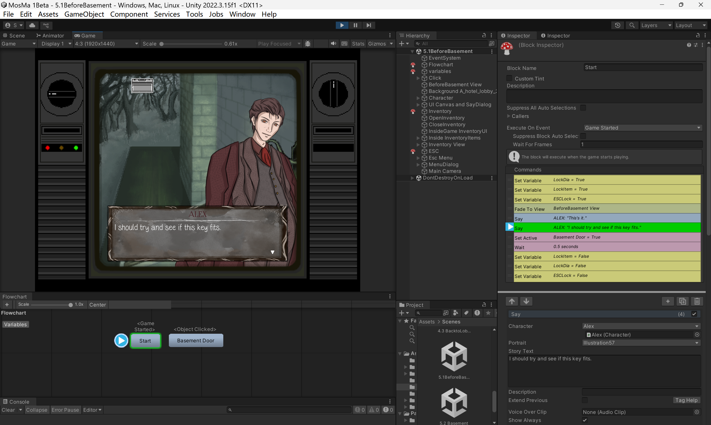Click the blue play icon beside Start block
This screenshot has width=711, height=425.
pyautogui.click(x=121, y=340)
